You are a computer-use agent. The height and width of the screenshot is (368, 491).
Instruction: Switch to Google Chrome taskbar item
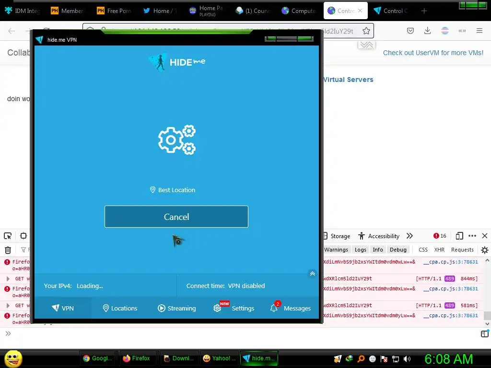tap(97, 358)
